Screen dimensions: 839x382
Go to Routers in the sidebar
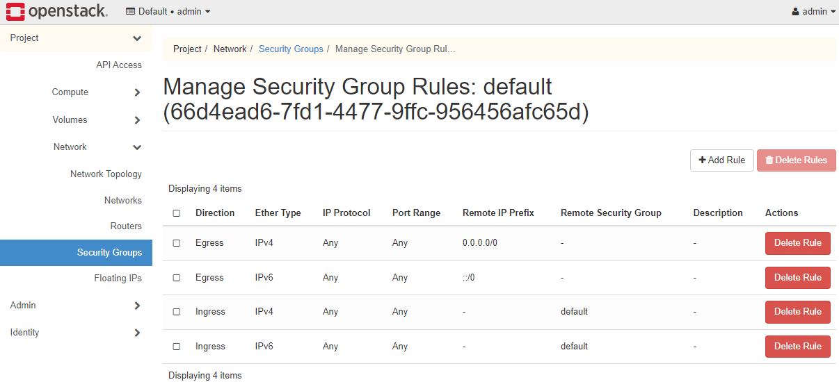(126, 226)
